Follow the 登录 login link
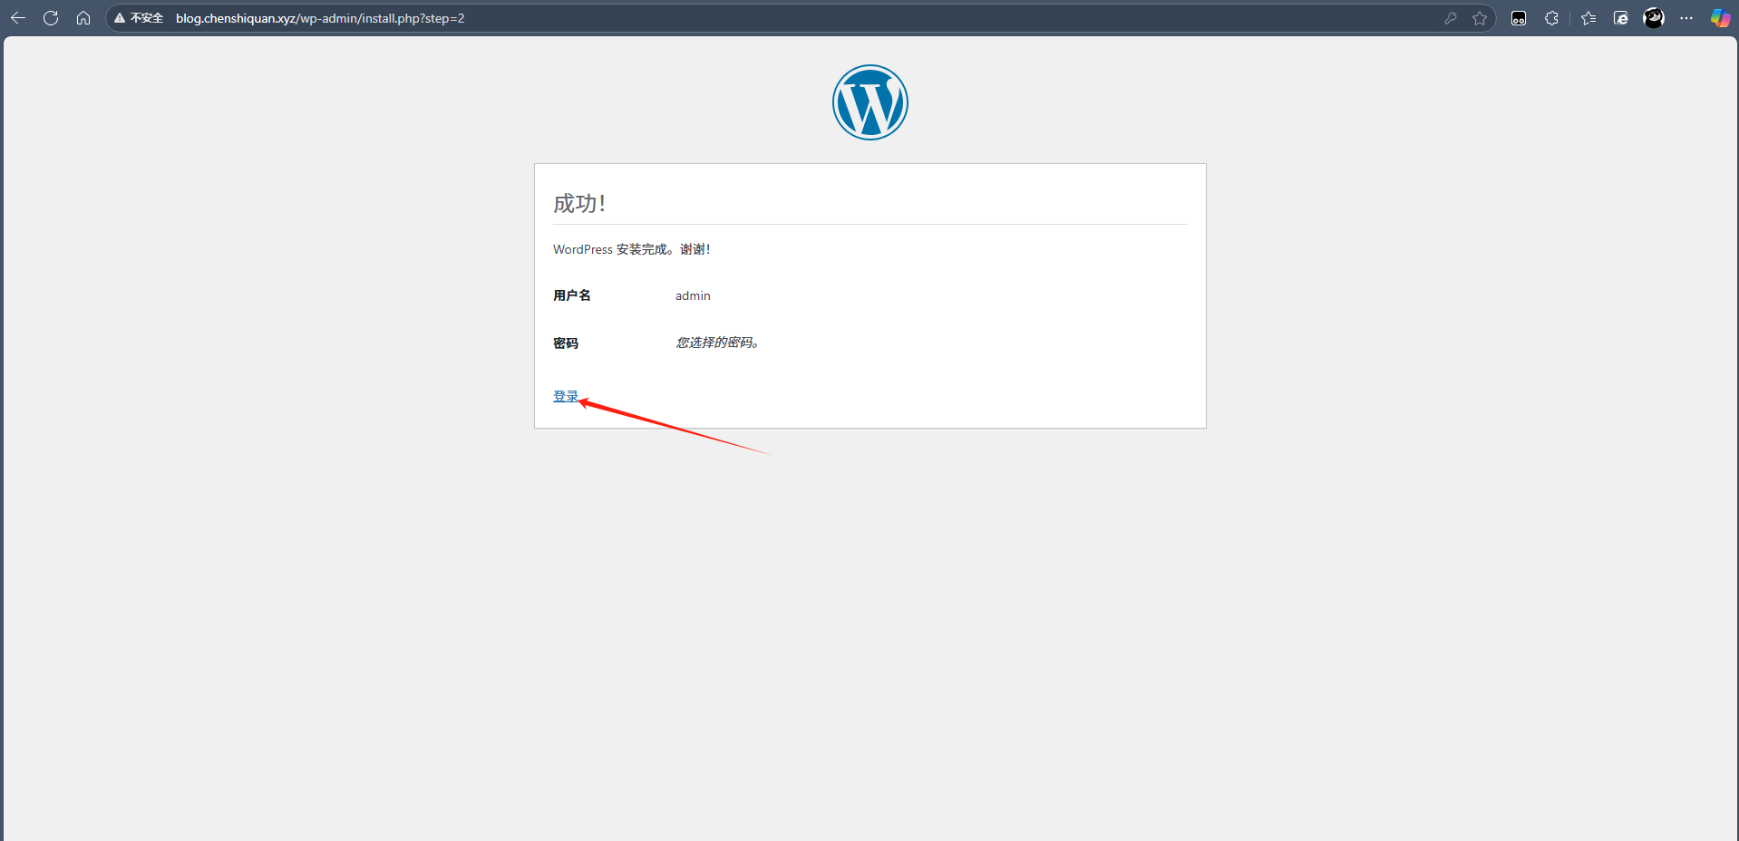This screenshot has width=1739, height=841. [x=566, y=396]
